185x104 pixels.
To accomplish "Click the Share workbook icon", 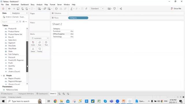I will 121,9.
